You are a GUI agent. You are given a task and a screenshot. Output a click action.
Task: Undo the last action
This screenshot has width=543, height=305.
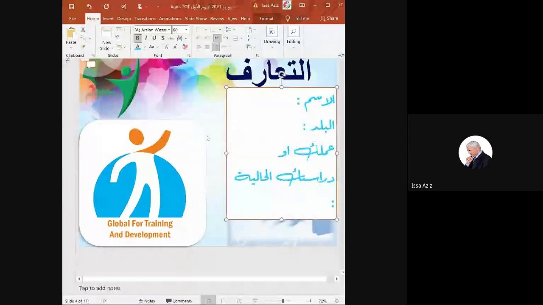pyautogui.click(x=89, y=6)
